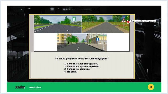Select answer 1 'Только на левом верхнем'
The image size is (168, 94).
[x=81, y=64]
